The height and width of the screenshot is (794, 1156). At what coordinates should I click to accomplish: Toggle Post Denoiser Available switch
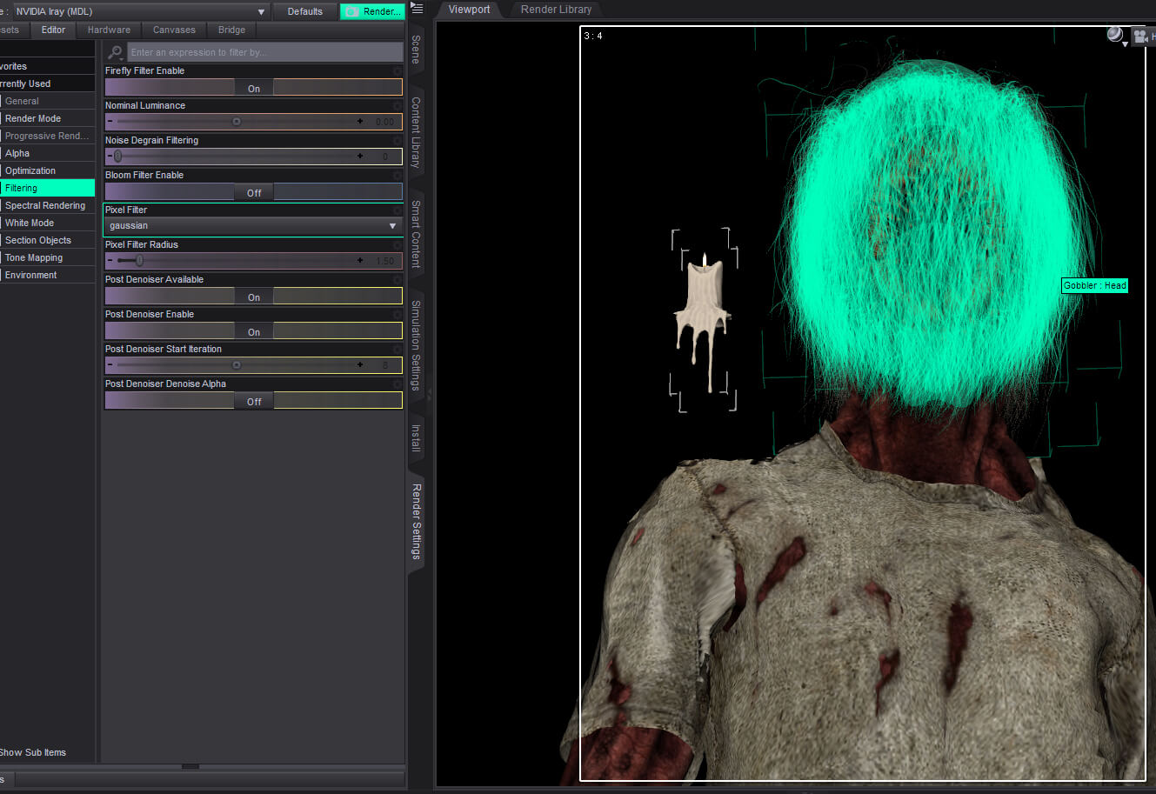coord(254,297)
